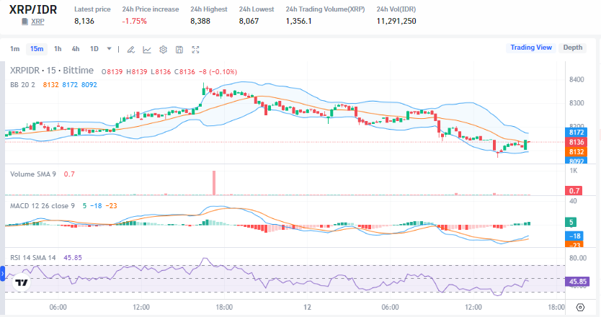Screen dimensions: 601x317
Task: Click the purple 45.85 RSI axis label
Action: [576, 282]
